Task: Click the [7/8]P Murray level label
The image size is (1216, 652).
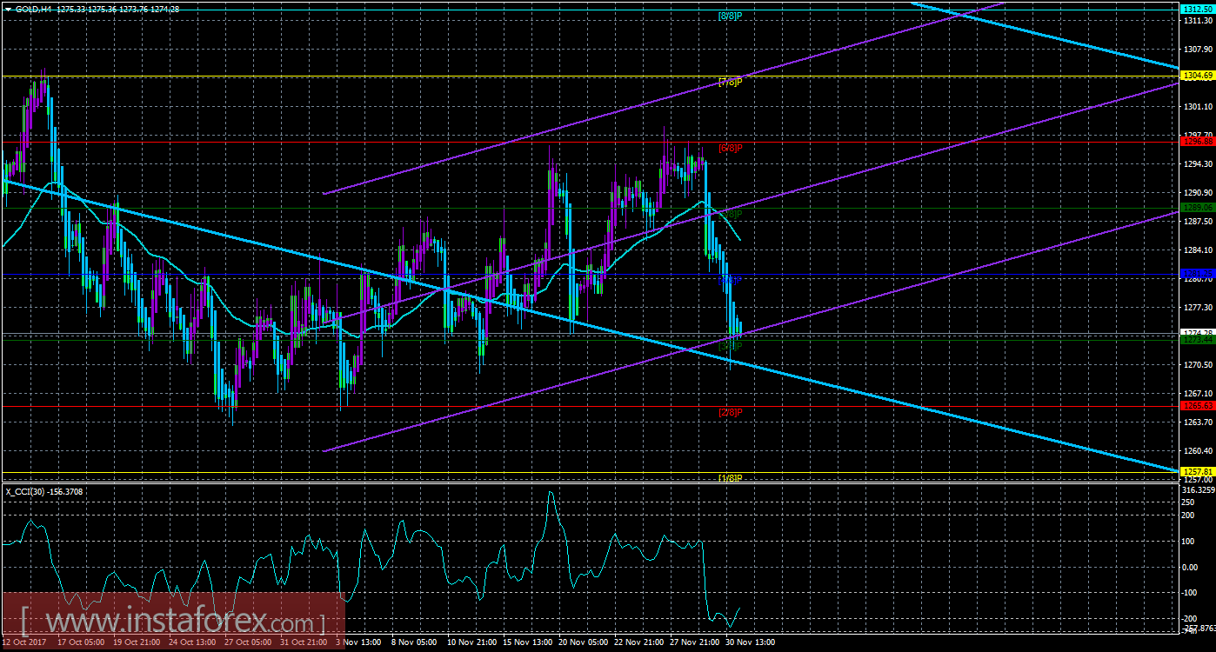Action: 730,83
